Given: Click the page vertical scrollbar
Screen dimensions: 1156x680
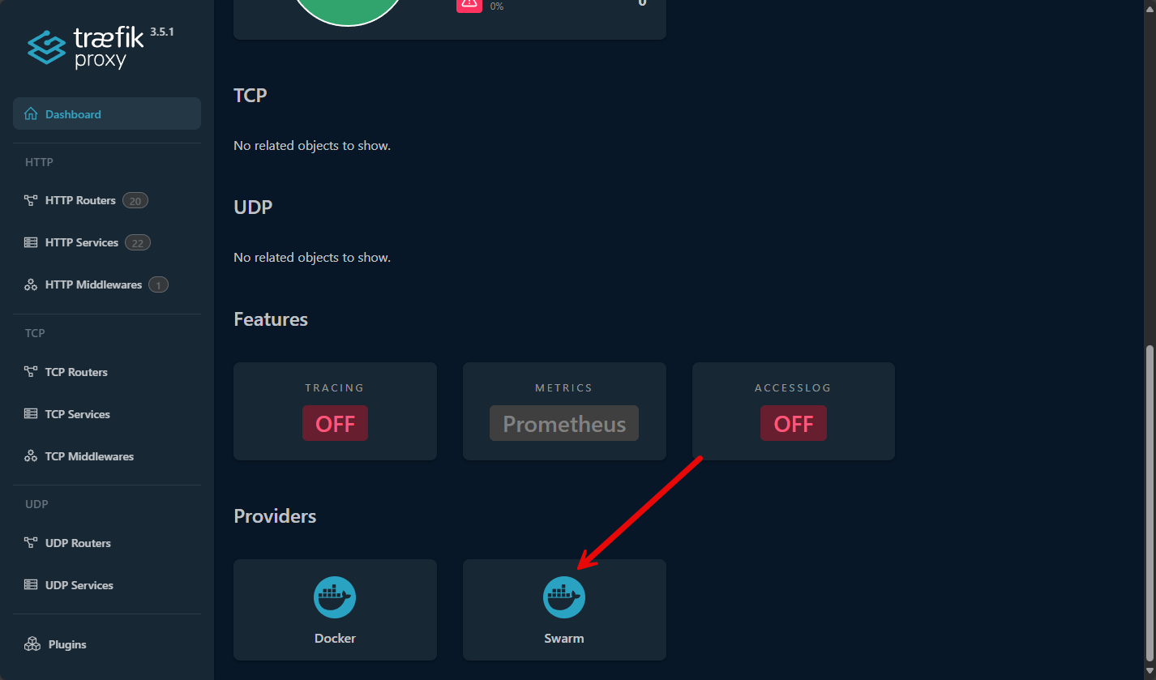Looking at the screenshot, I should click(1149, 503).
